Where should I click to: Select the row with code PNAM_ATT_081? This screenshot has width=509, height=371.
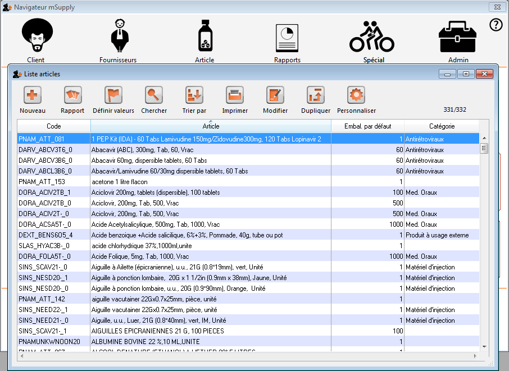[248, 139]
